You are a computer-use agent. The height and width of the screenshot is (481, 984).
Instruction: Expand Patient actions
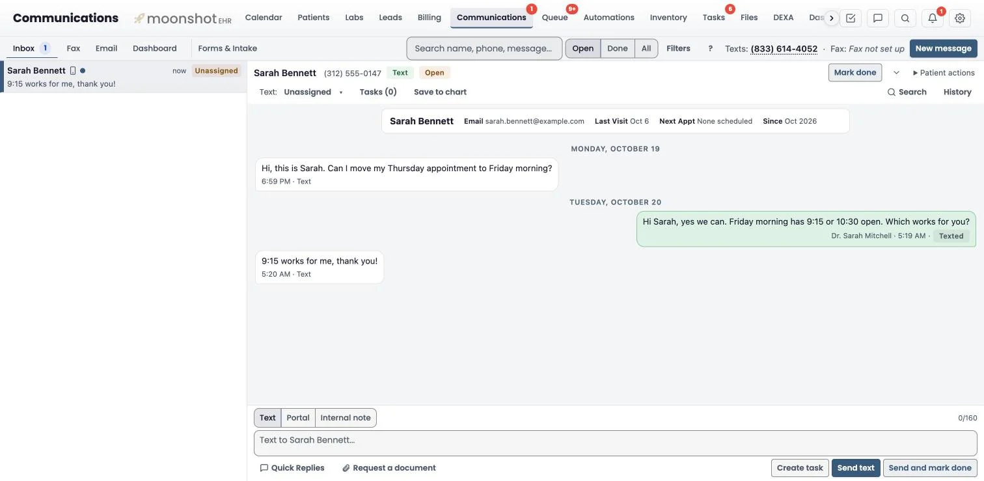point(944,73)
